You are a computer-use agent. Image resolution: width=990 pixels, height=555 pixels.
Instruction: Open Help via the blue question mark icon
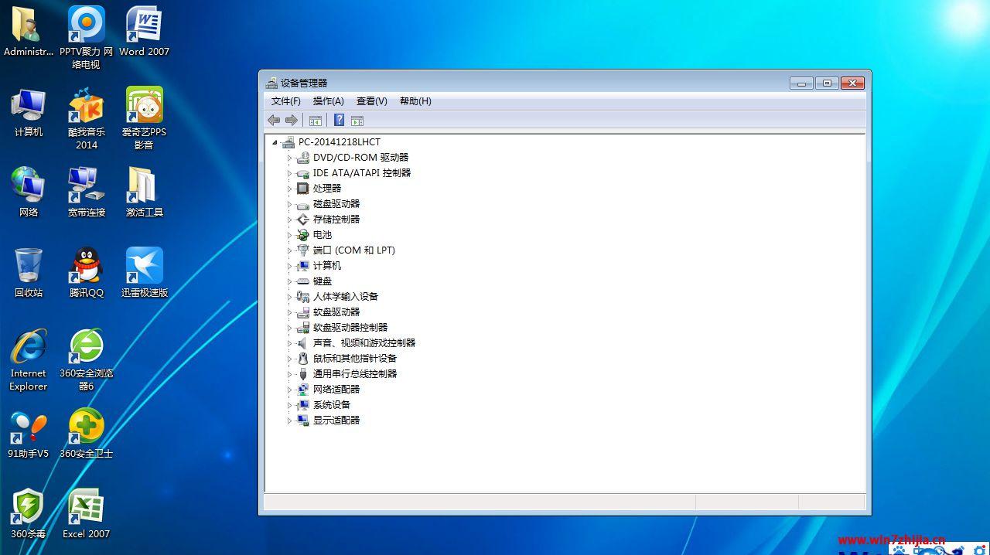pyautogui.click(x=339, y=120)
